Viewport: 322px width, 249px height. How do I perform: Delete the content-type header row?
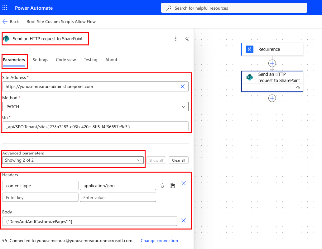[x=162, y=185]
